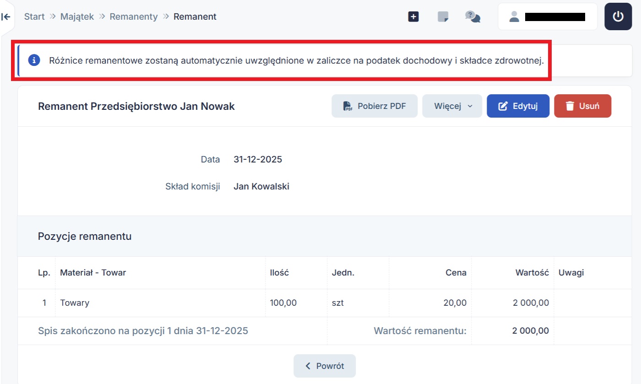The image size is (641, 384).
Task: Delete remanent with Usuń button
Action: (x=582, y=106)
